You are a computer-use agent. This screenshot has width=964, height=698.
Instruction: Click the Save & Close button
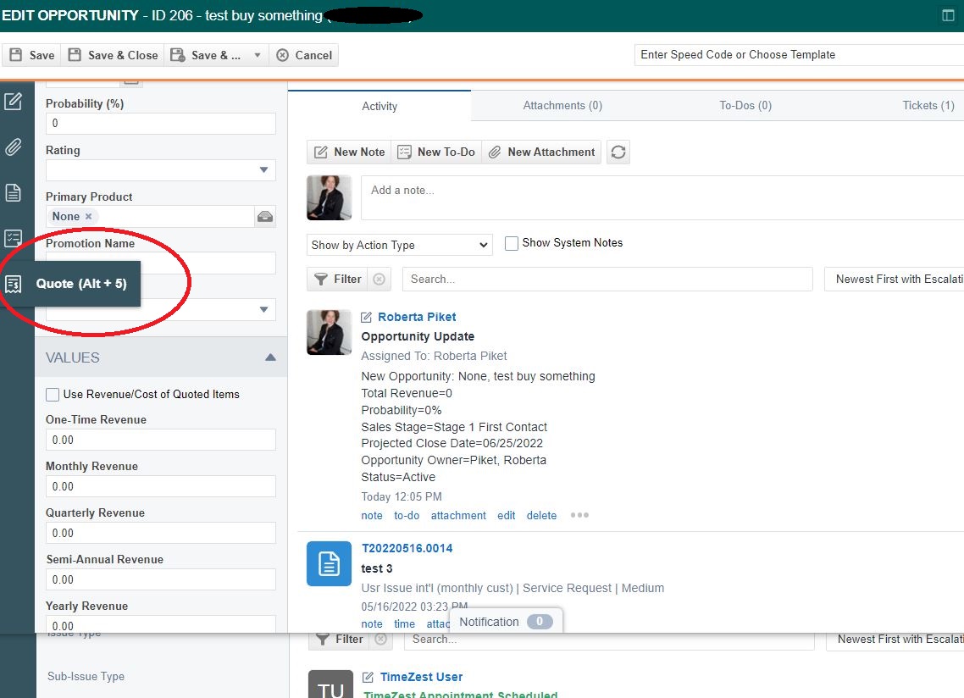click(x=114, y=55)
